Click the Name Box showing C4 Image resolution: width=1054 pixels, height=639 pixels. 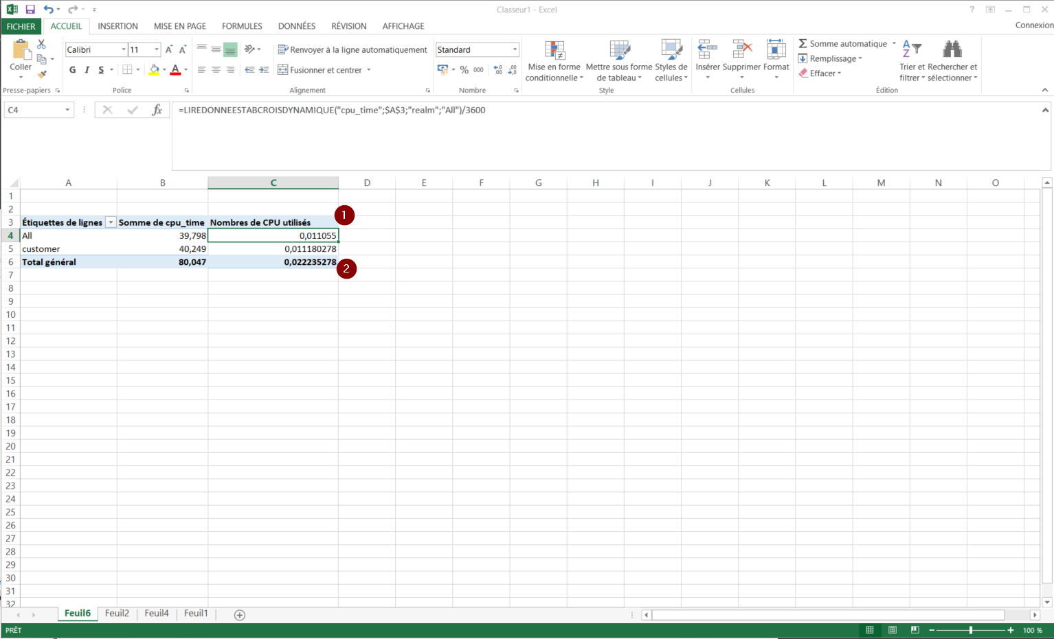34,110
